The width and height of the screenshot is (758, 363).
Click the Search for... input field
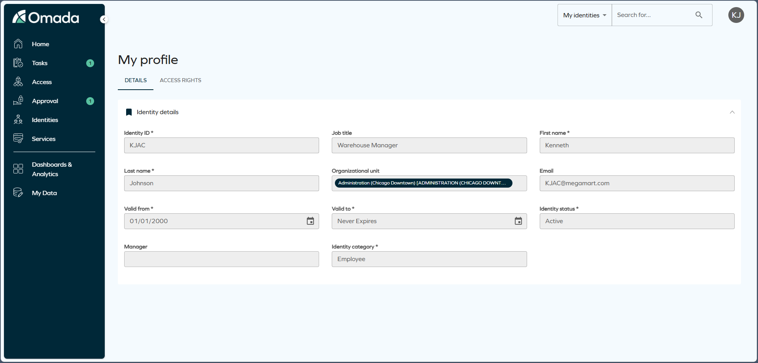point(652,15)
